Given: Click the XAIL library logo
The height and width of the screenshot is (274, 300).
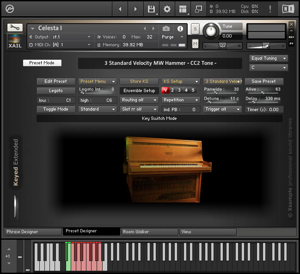Looking at the screenshot, I should click(15, 41).
